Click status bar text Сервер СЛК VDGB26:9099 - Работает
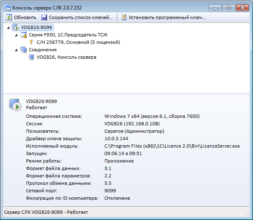 pos(46,212)
